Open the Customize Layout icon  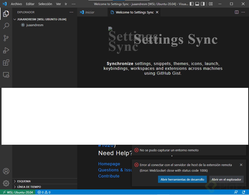coord(211,4)
